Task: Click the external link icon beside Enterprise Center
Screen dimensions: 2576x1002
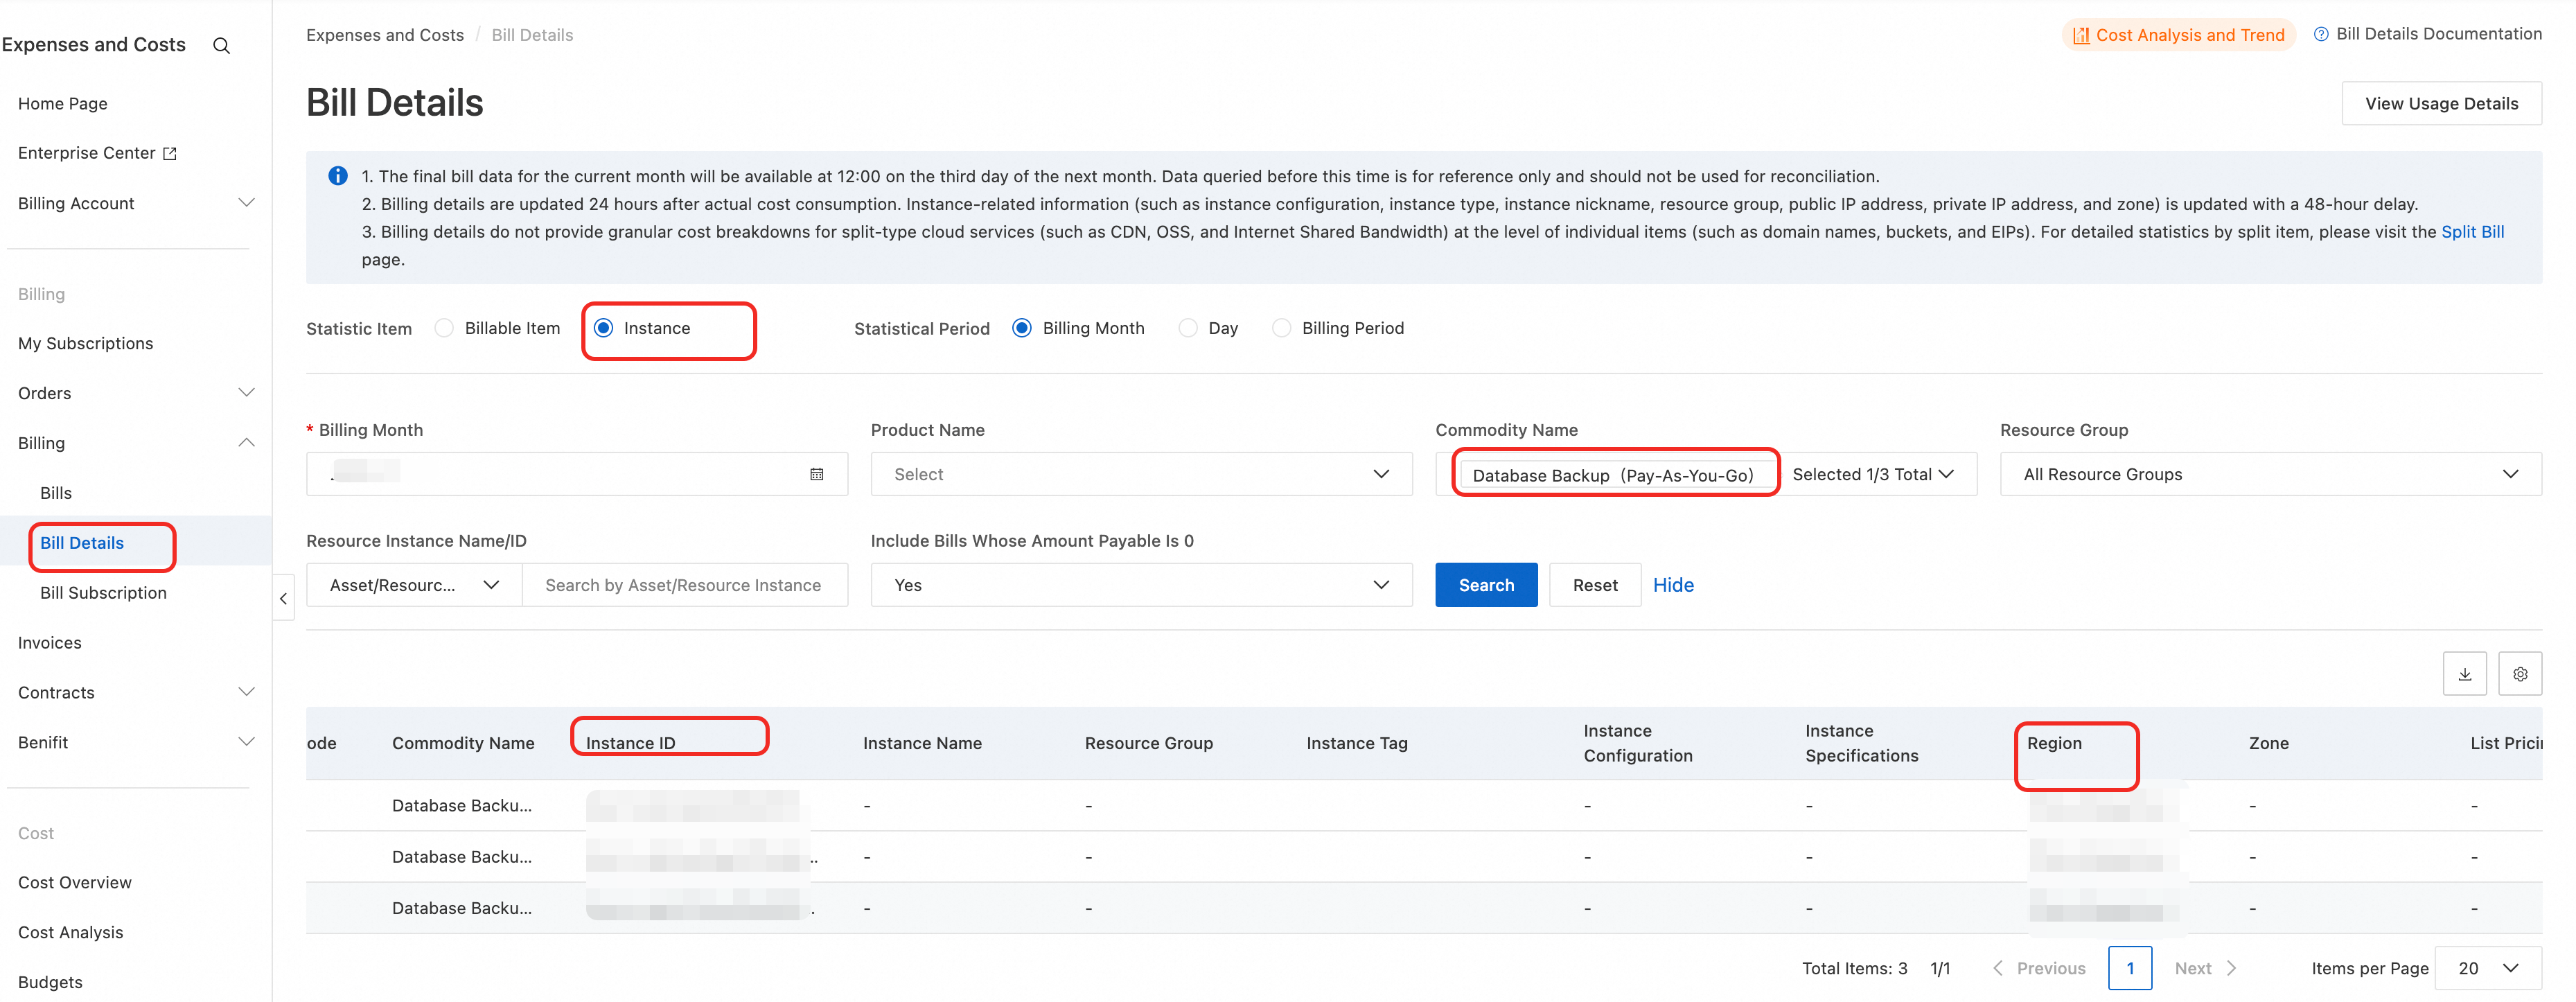Action: point(170,154)
